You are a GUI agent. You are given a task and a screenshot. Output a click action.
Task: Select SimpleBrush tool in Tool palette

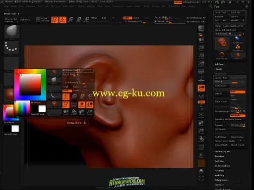tap(238, 47)
